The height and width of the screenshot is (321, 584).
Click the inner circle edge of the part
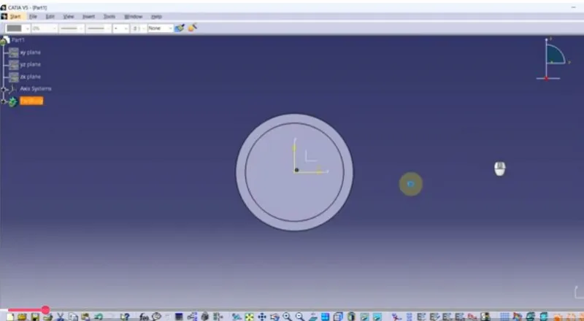pyautogui.click(x=245, y=172)
